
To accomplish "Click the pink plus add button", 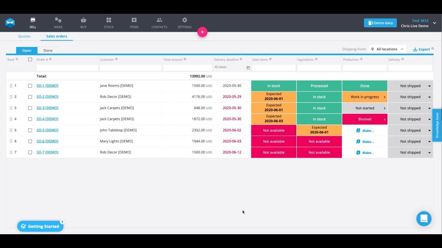I will point(202,32).
